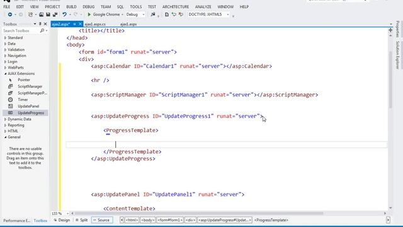Click the left tag navigator arrow
Viewport: 403px width, 227px height.
coord(122,220)
